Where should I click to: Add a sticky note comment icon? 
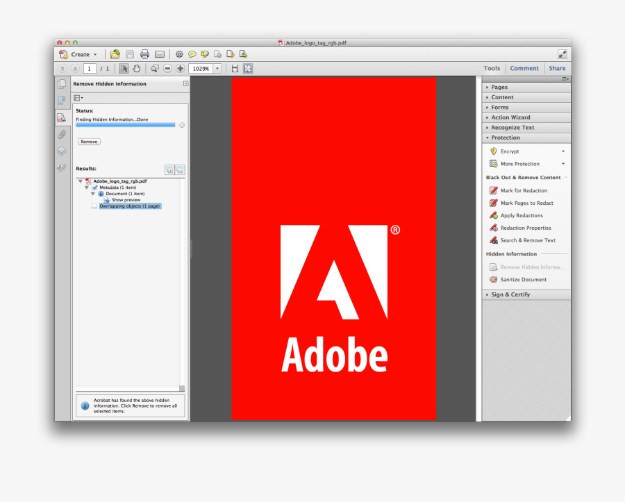coord(192,53)
